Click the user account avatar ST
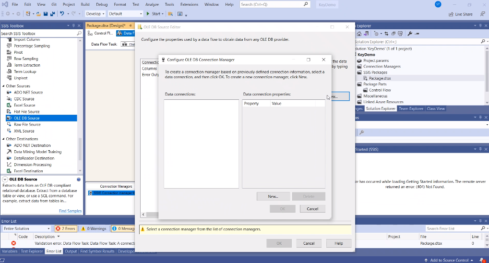 tap(438, 4)
